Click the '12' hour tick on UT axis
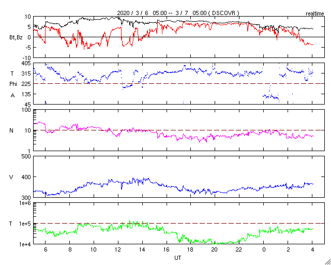The width and height of the screenshot is (331, 265). [x=118, y=250]
